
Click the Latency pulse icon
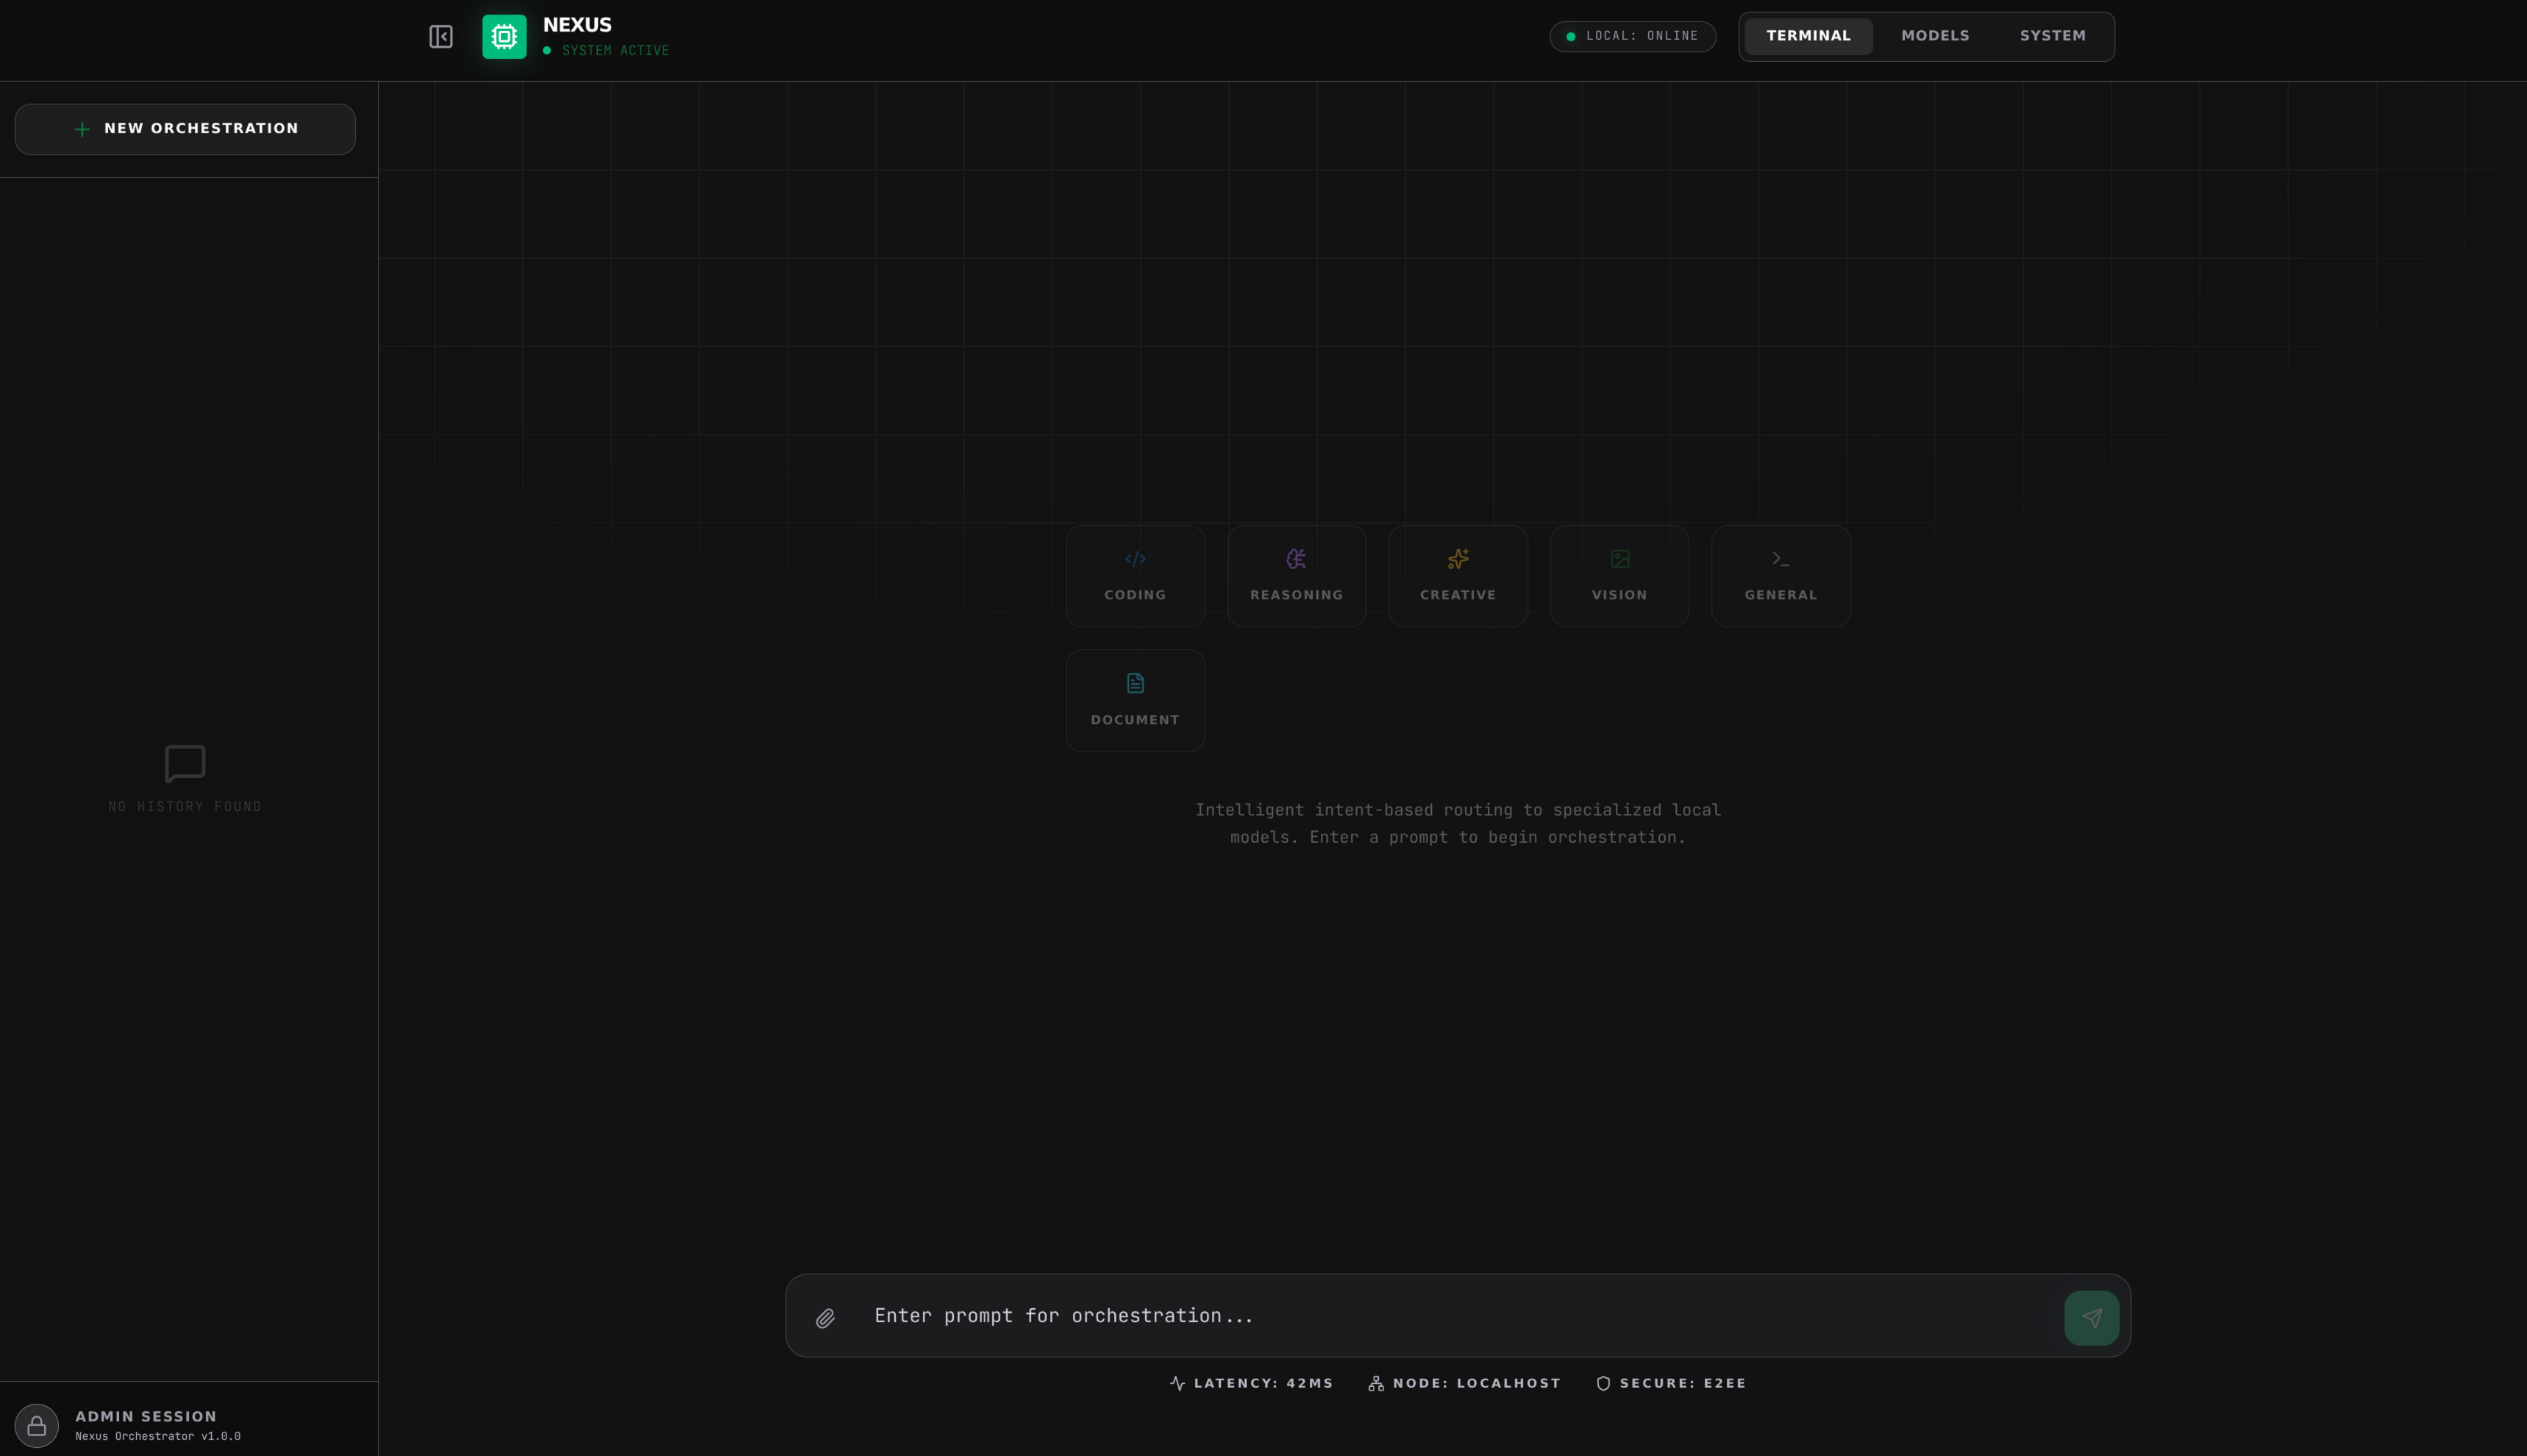[x=1178, y=1383]
